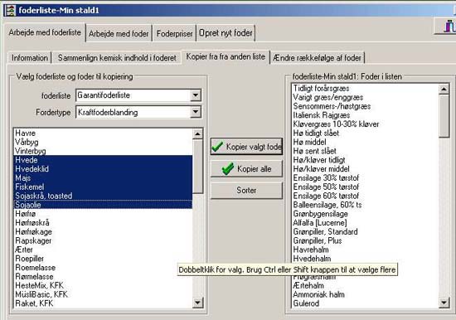Select Hø middel in right list

(366, 142)
